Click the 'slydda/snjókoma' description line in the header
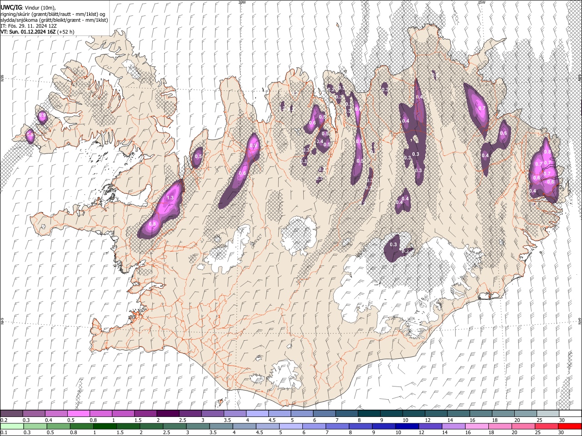Viewport: 582px width, 436px height. pyautogui.click(x=54, y=20)
